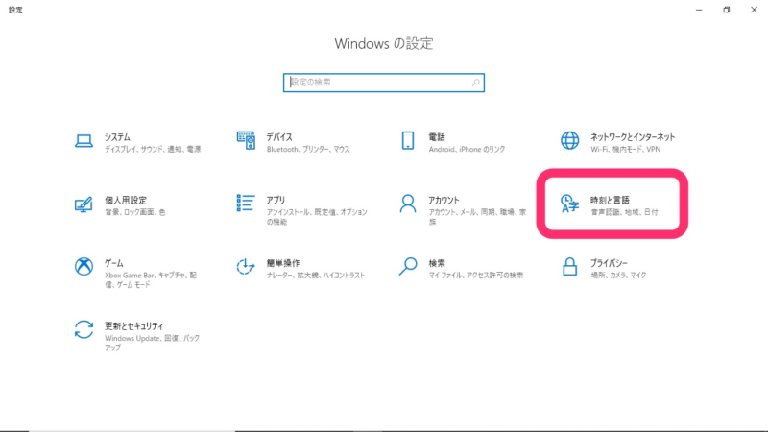The width and height of the screenshot is (768, 432).
Task: Minimize the 設定 window
Action: click(x=699, y=10)
